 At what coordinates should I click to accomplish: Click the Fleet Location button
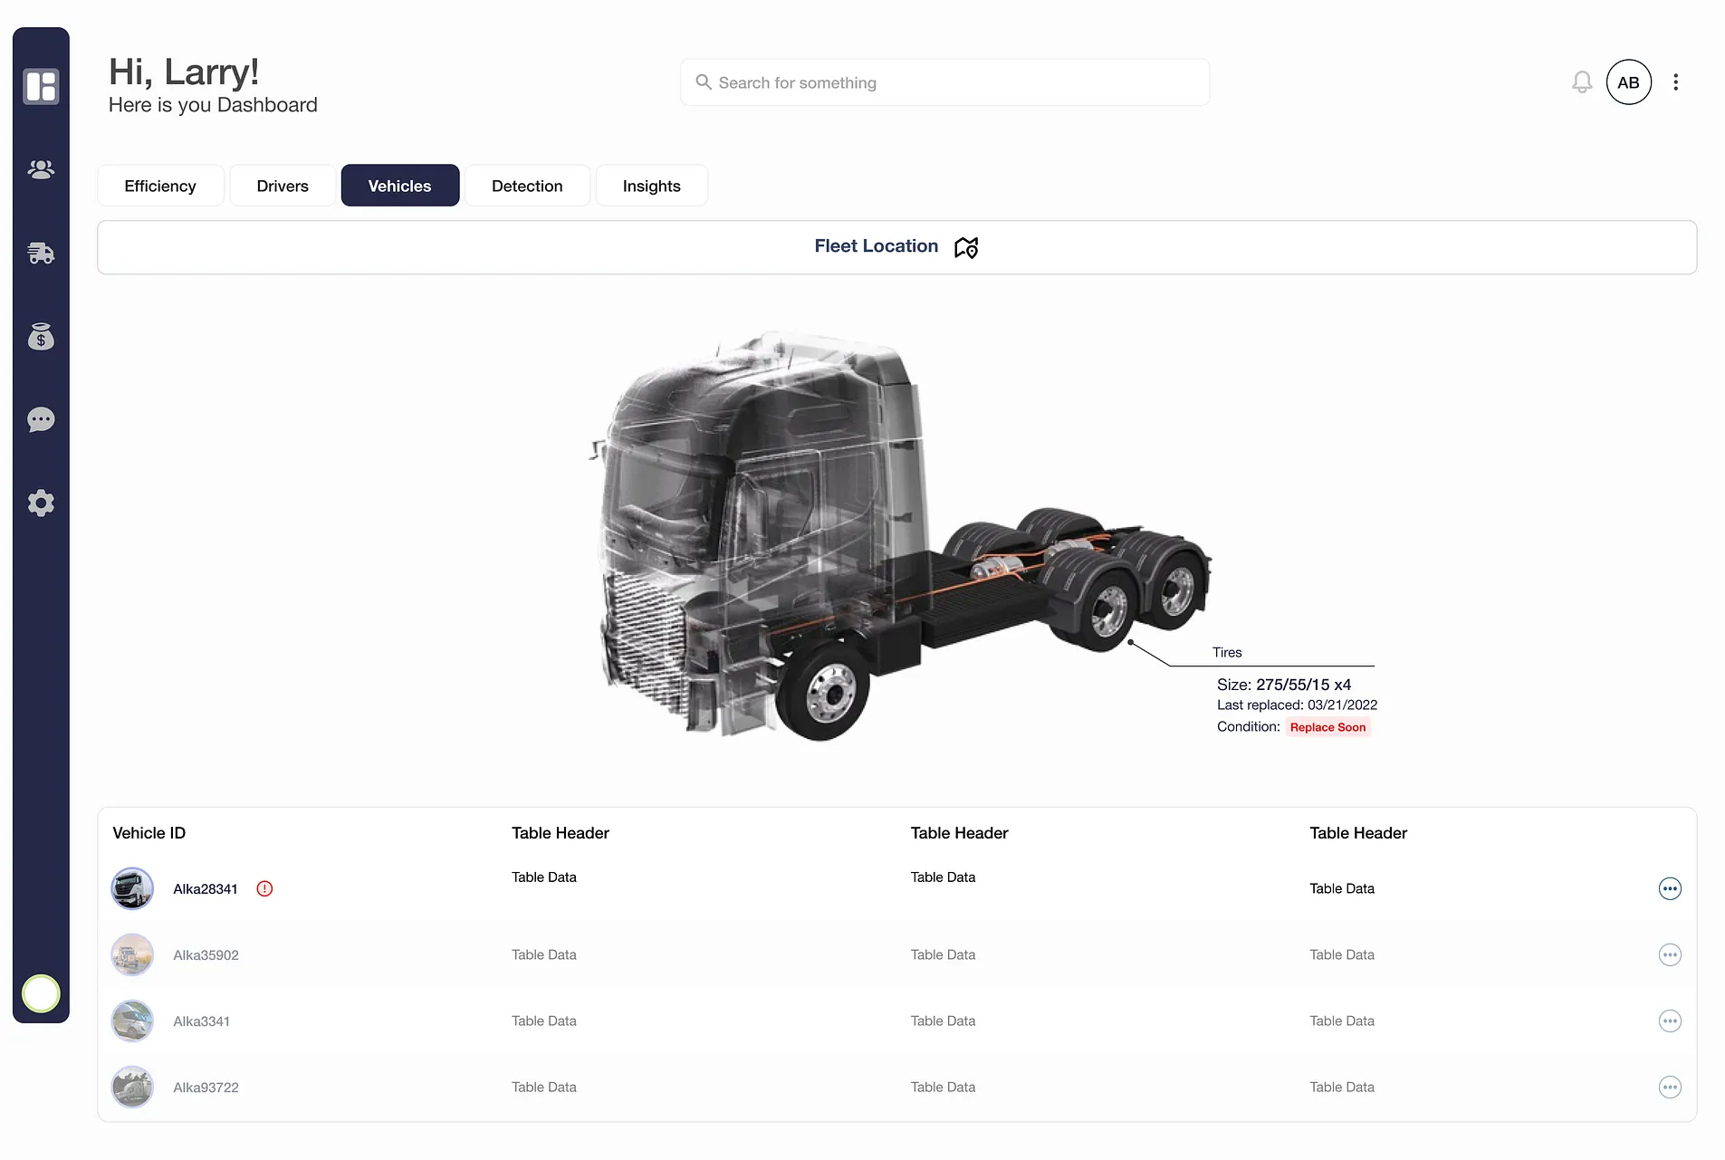896,247
